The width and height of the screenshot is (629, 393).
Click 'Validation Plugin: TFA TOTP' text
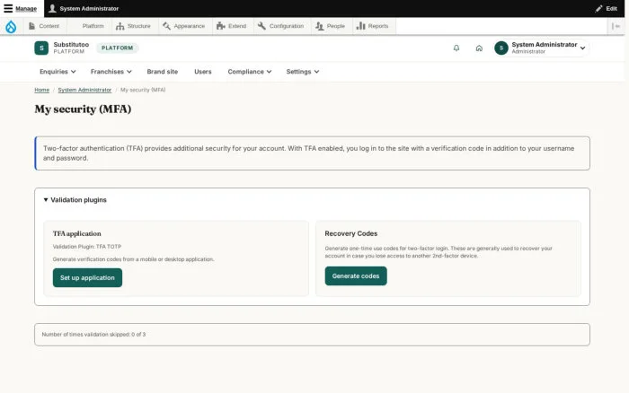click(87, 247)
